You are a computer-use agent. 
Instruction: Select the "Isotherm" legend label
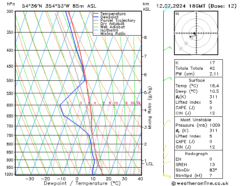pyautogui.click(x=109, y=30)
